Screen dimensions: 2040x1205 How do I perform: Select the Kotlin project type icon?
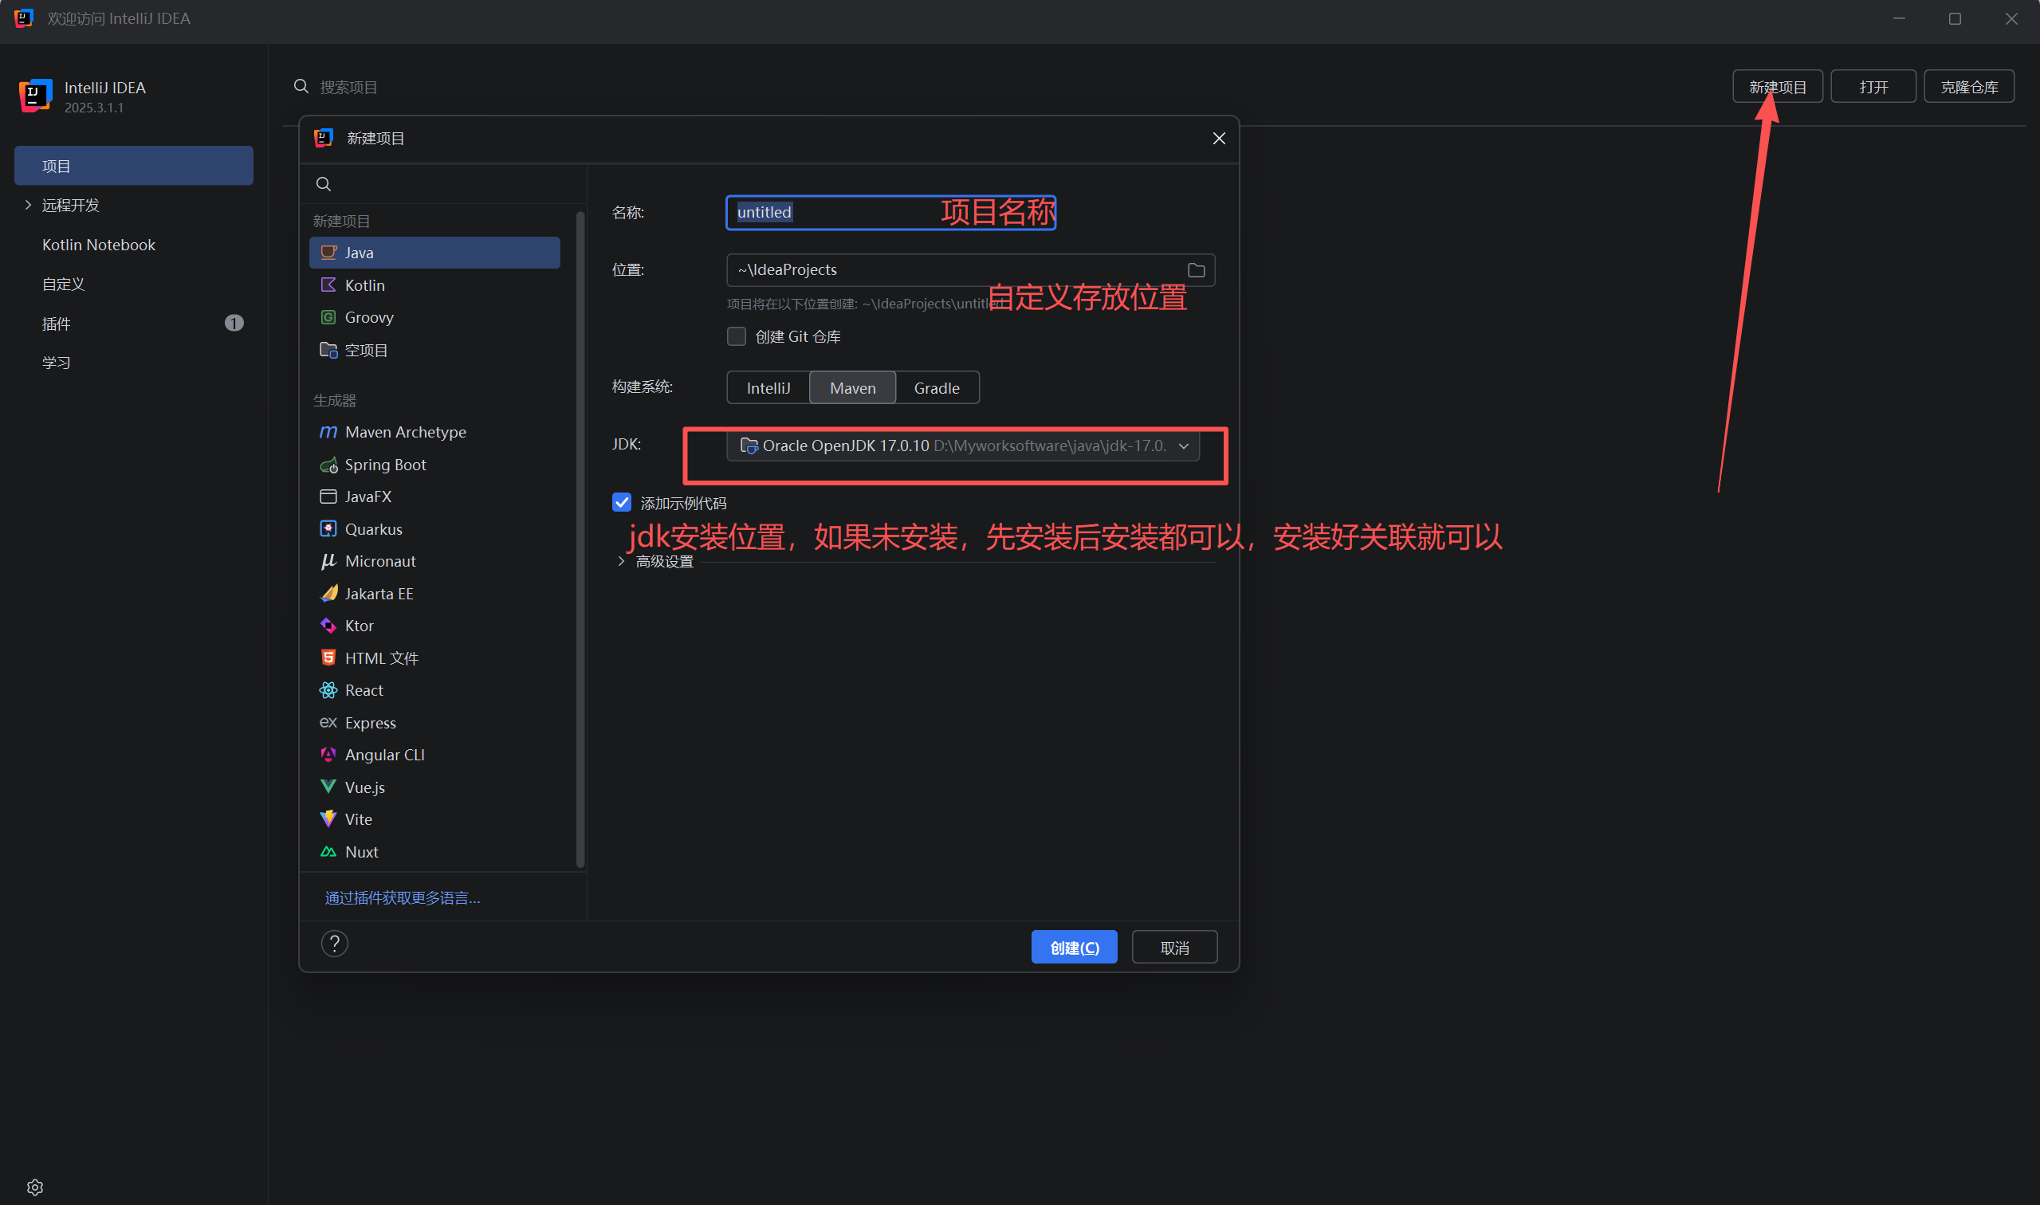(328, 285)
